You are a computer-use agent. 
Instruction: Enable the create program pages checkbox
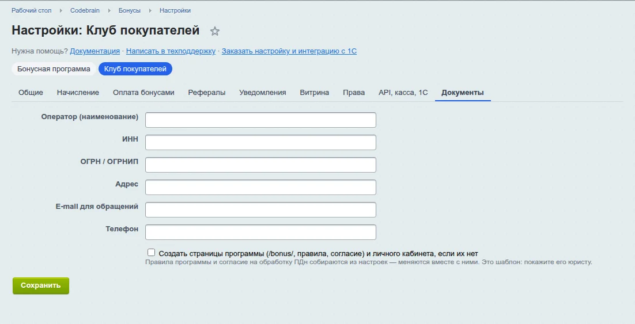point(151,253)
